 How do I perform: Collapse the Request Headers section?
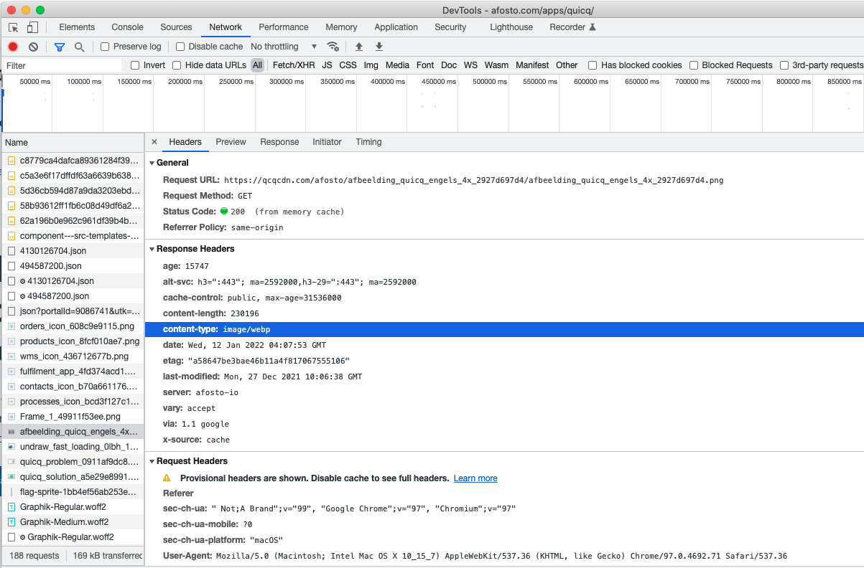(x=152, y=460)
